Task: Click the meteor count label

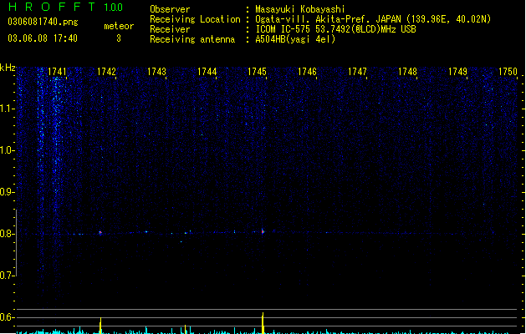Action: tap(119, 26)
